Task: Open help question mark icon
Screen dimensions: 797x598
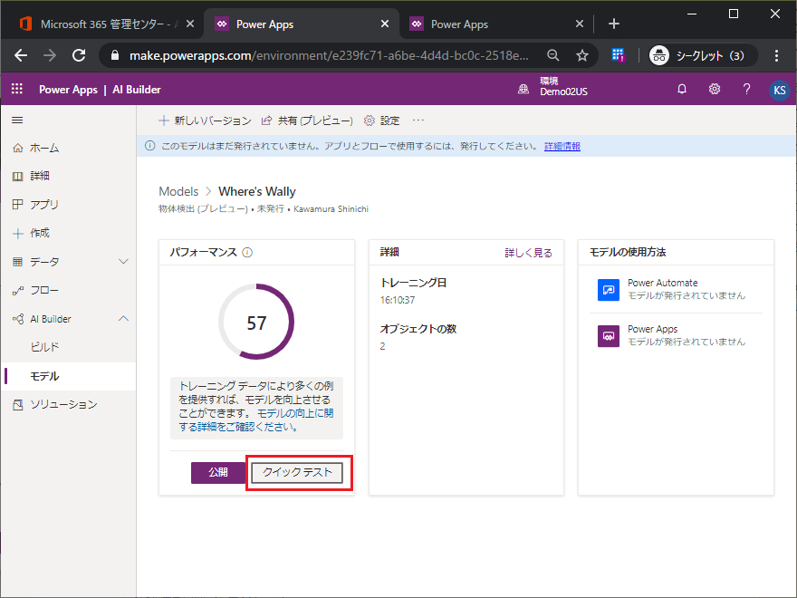Action: click(746, 90)
